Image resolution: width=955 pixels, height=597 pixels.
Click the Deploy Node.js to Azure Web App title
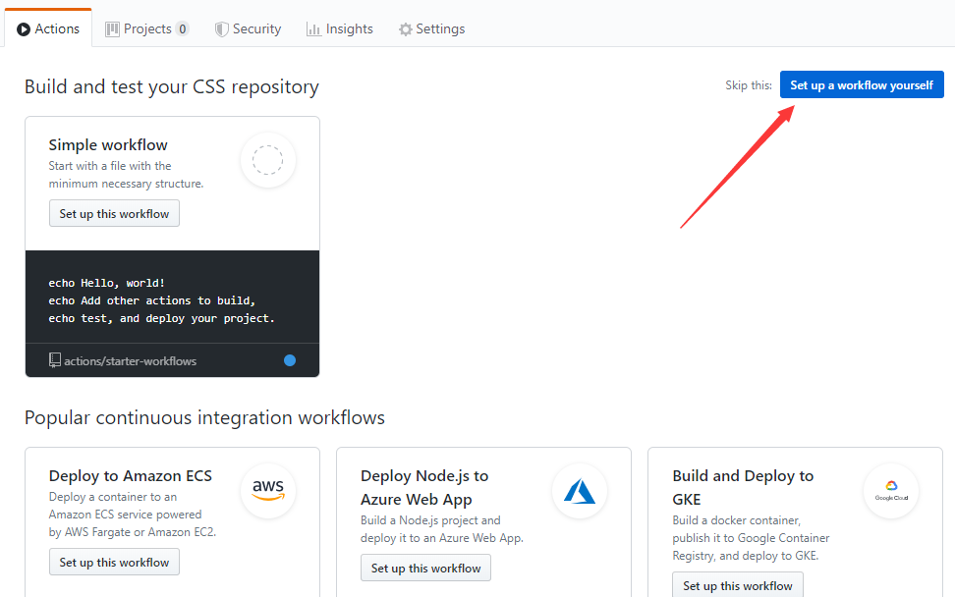point(424,487)
